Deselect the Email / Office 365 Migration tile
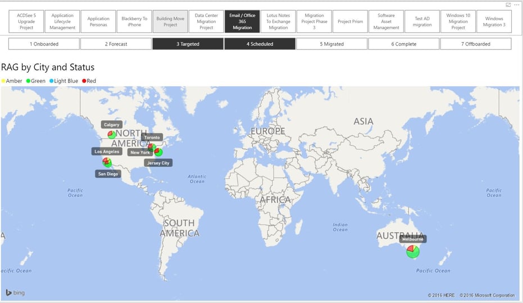 pyautogui.click(x=242, y=21)
